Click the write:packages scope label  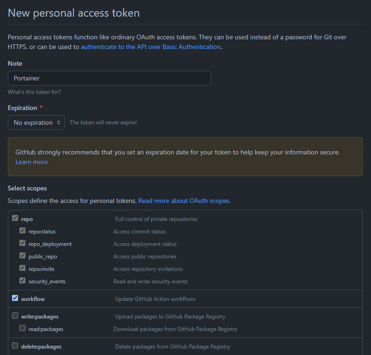(40, 317)
